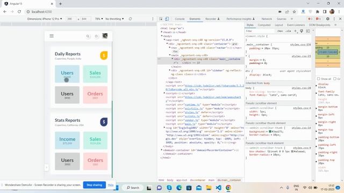Select the gray Users card in Stats Reports

(x=67, y=161)
